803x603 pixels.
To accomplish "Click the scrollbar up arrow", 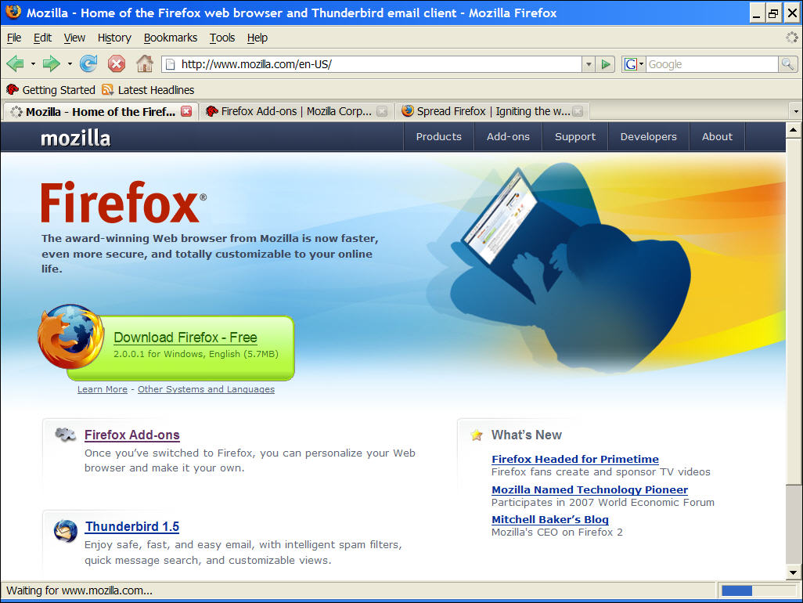I will (794, 130).
